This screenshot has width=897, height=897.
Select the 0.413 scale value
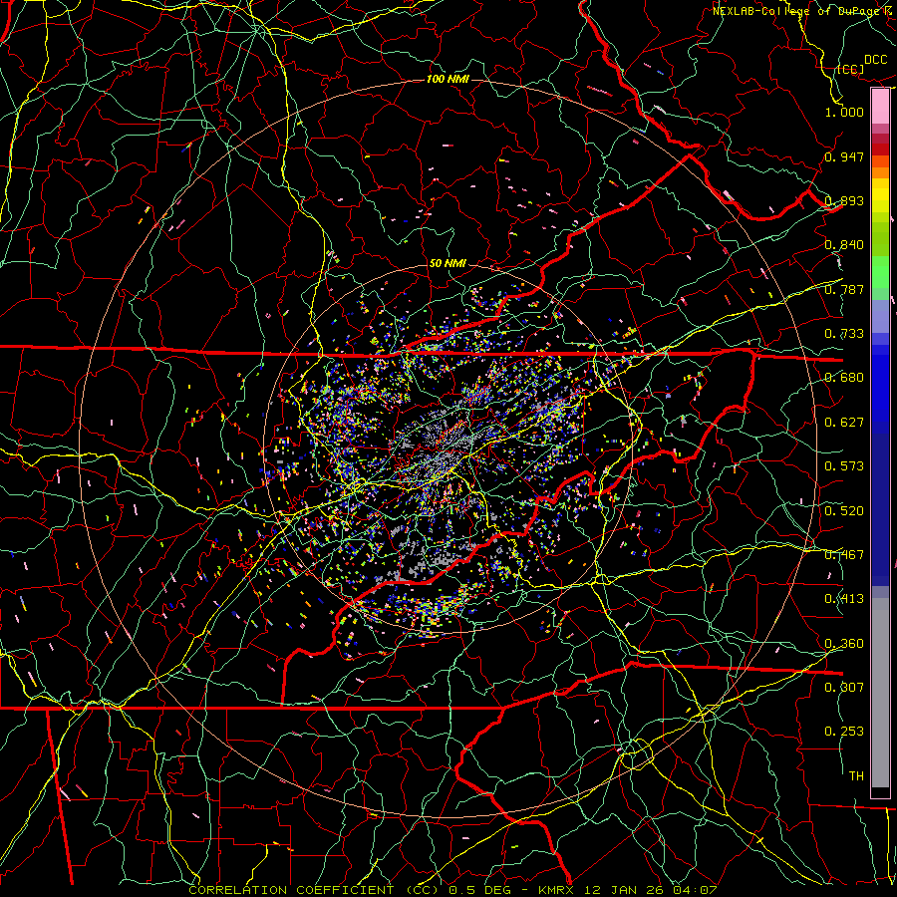pyautogui.click(x=844, y=599)
